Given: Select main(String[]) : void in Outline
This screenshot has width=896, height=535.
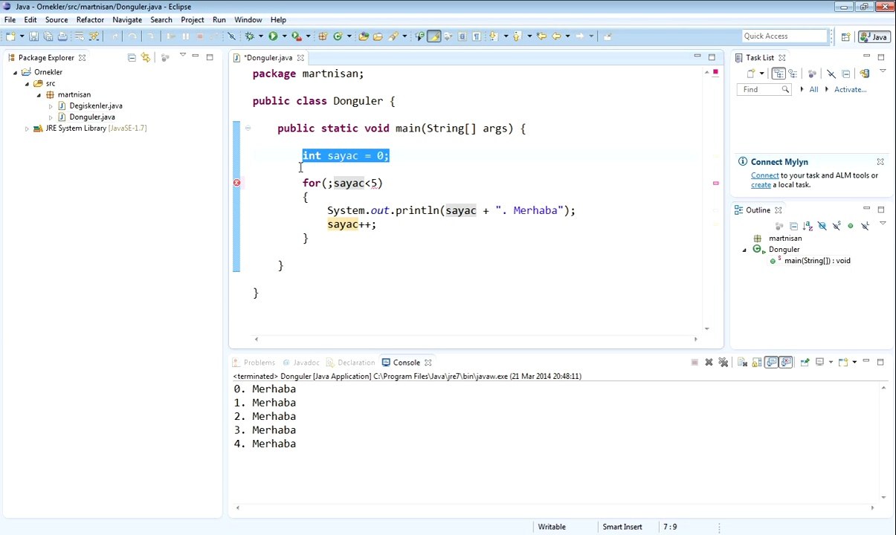Looking at the screenshot, I should (x=817, y=261).
